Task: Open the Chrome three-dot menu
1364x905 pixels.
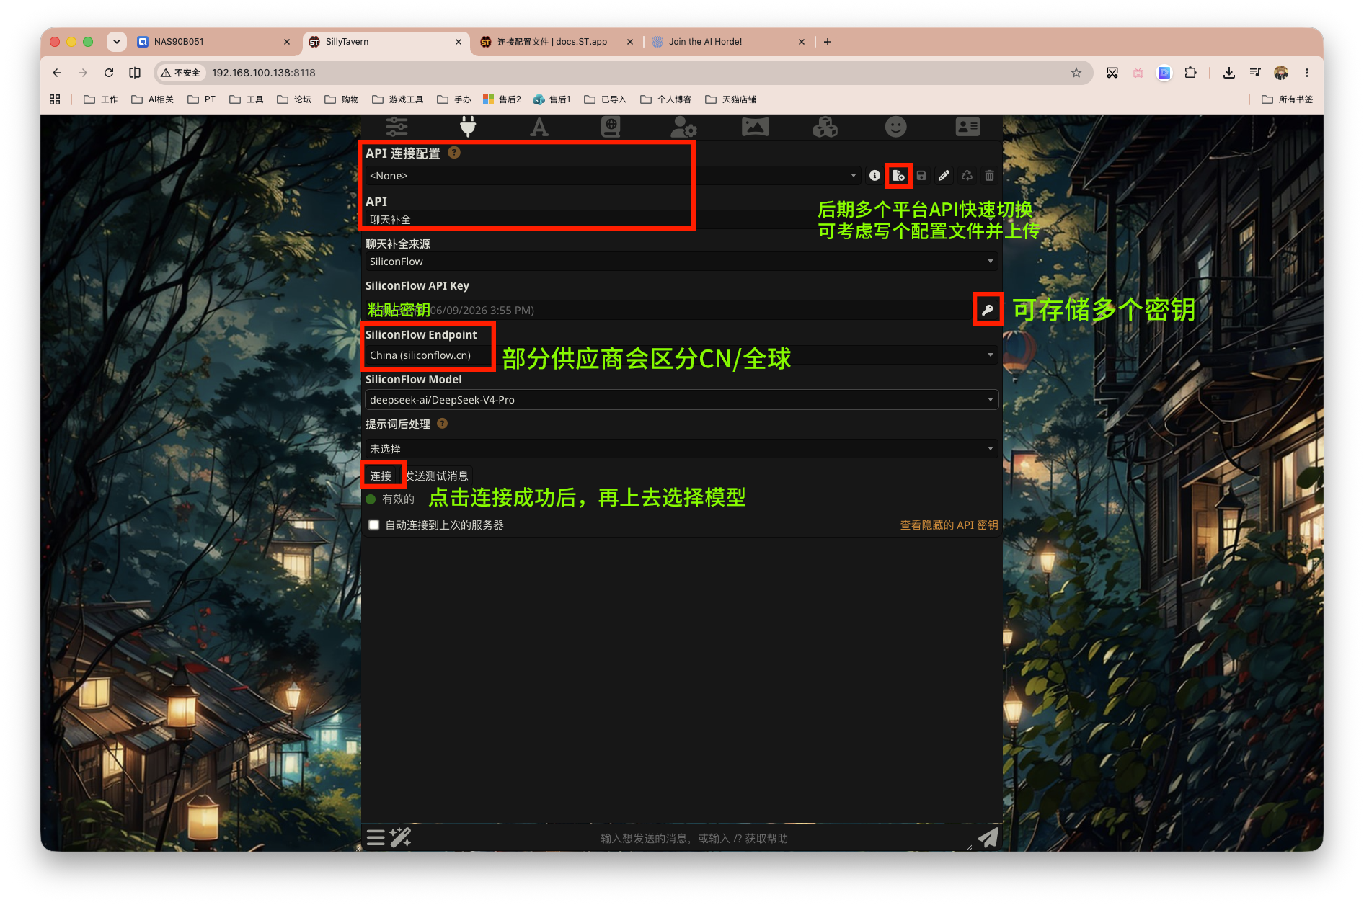Action: (x=1306, y=73)
